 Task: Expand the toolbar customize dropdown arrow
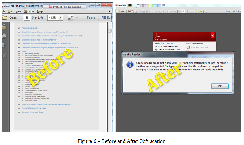tap(77, 18)
